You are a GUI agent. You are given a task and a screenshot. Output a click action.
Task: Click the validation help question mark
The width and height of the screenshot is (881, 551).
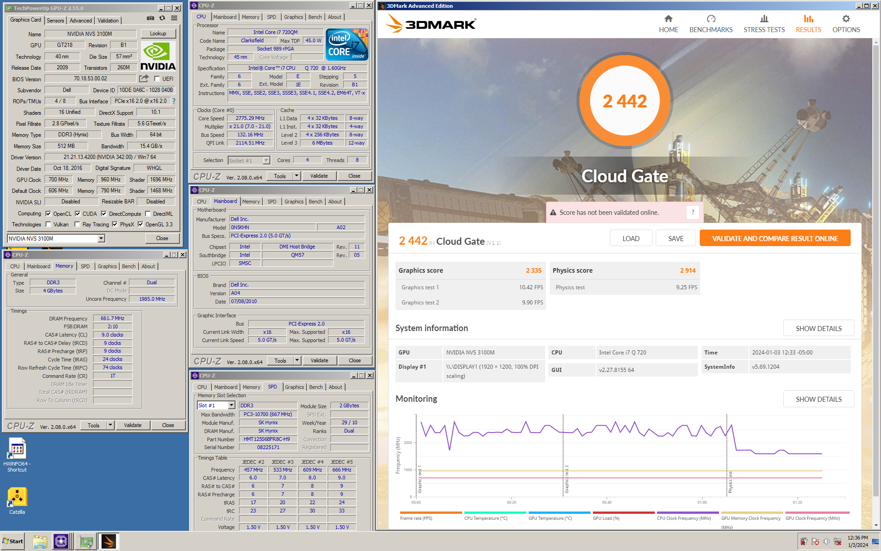693,212
